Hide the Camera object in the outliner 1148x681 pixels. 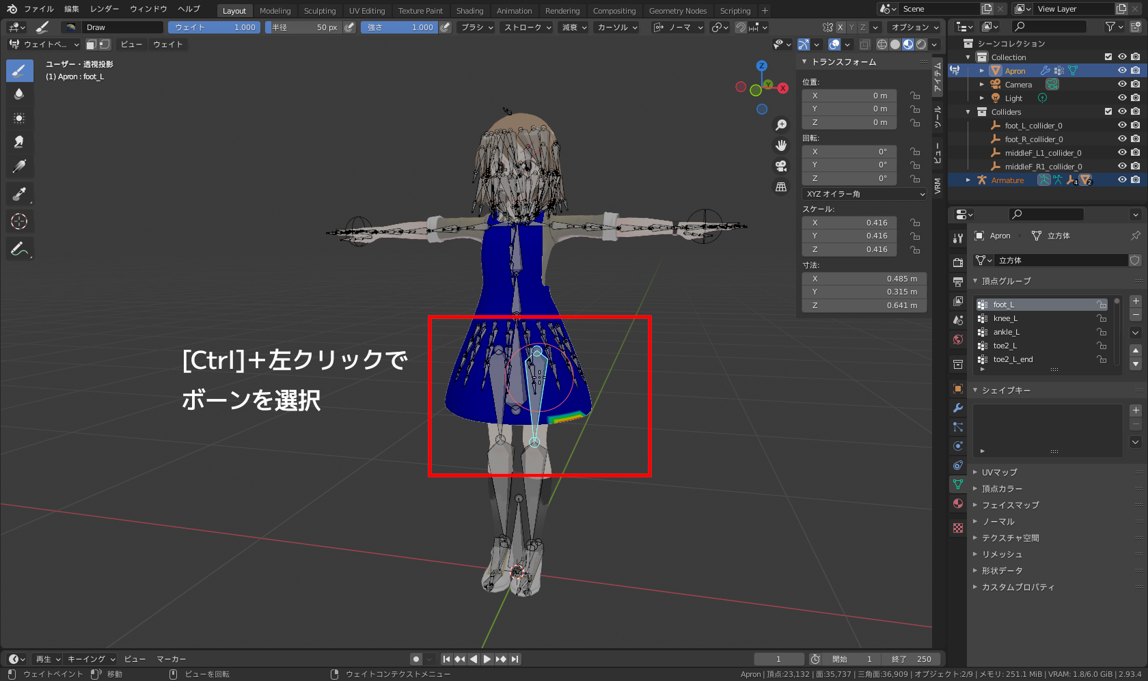click(x=1121, y=84)
